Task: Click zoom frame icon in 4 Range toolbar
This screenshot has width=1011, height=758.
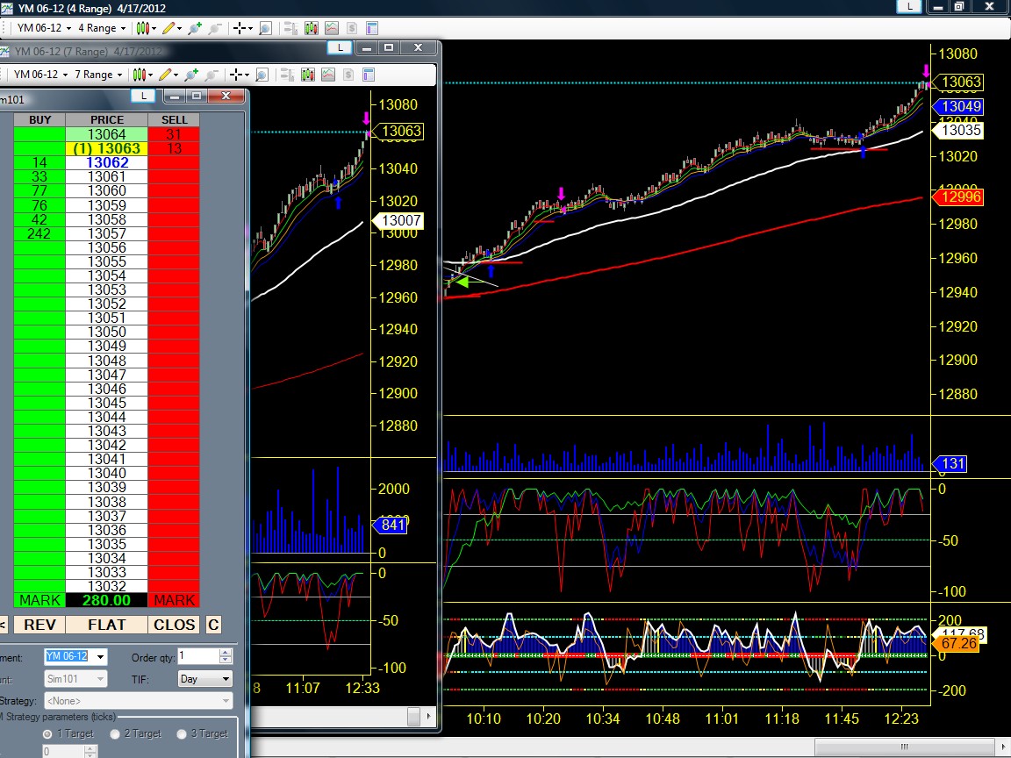Action: (x=265, y=28)
